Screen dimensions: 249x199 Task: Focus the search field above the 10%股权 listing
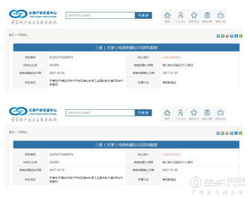tap(100, 113)
